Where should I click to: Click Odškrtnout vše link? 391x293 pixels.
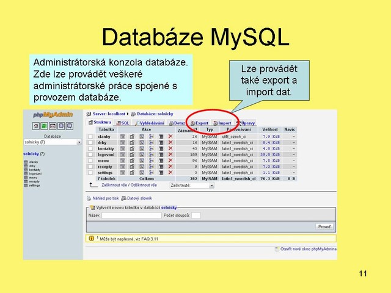point(144,185)
